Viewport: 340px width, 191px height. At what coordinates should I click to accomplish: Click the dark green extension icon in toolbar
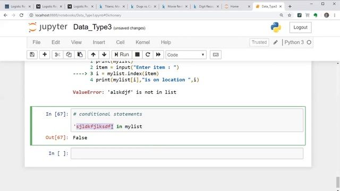[300, 15]
